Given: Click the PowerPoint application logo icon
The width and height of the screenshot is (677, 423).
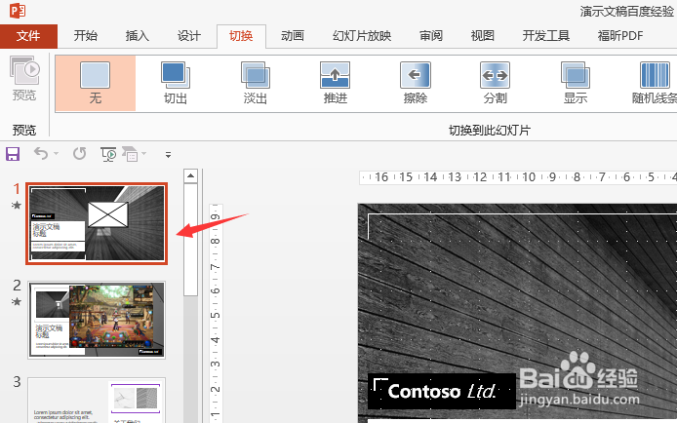Looking at the screenshot, I should coord(18,11).
